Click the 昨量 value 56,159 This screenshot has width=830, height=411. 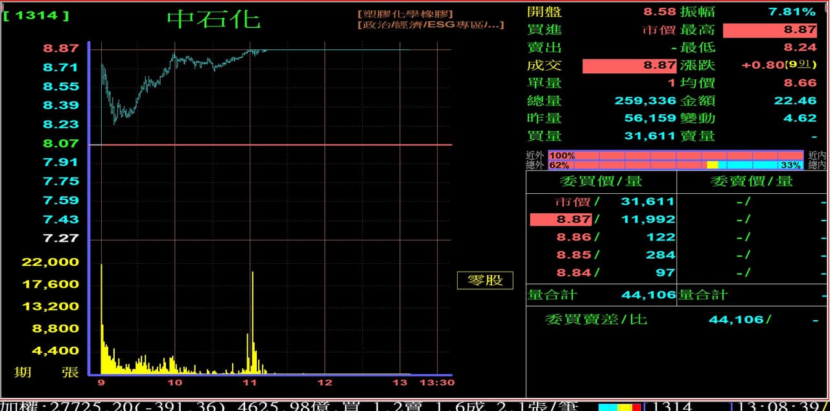pos(650,119)
